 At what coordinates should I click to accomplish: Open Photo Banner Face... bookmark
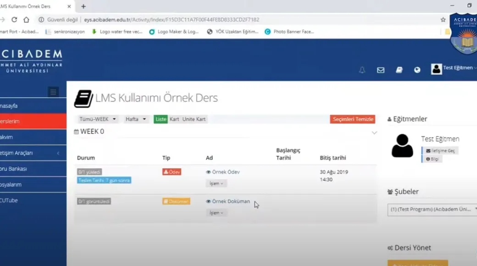[x=289, y=32]
